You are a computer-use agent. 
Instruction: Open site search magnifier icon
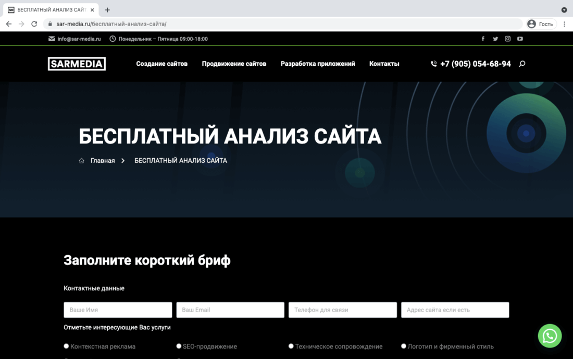522,64
